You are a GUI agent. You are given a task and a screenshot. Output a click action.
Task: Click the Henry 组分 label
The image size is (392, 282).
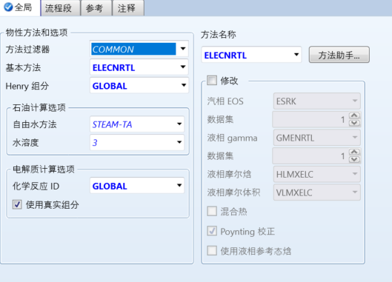click(x=27, y=86)
